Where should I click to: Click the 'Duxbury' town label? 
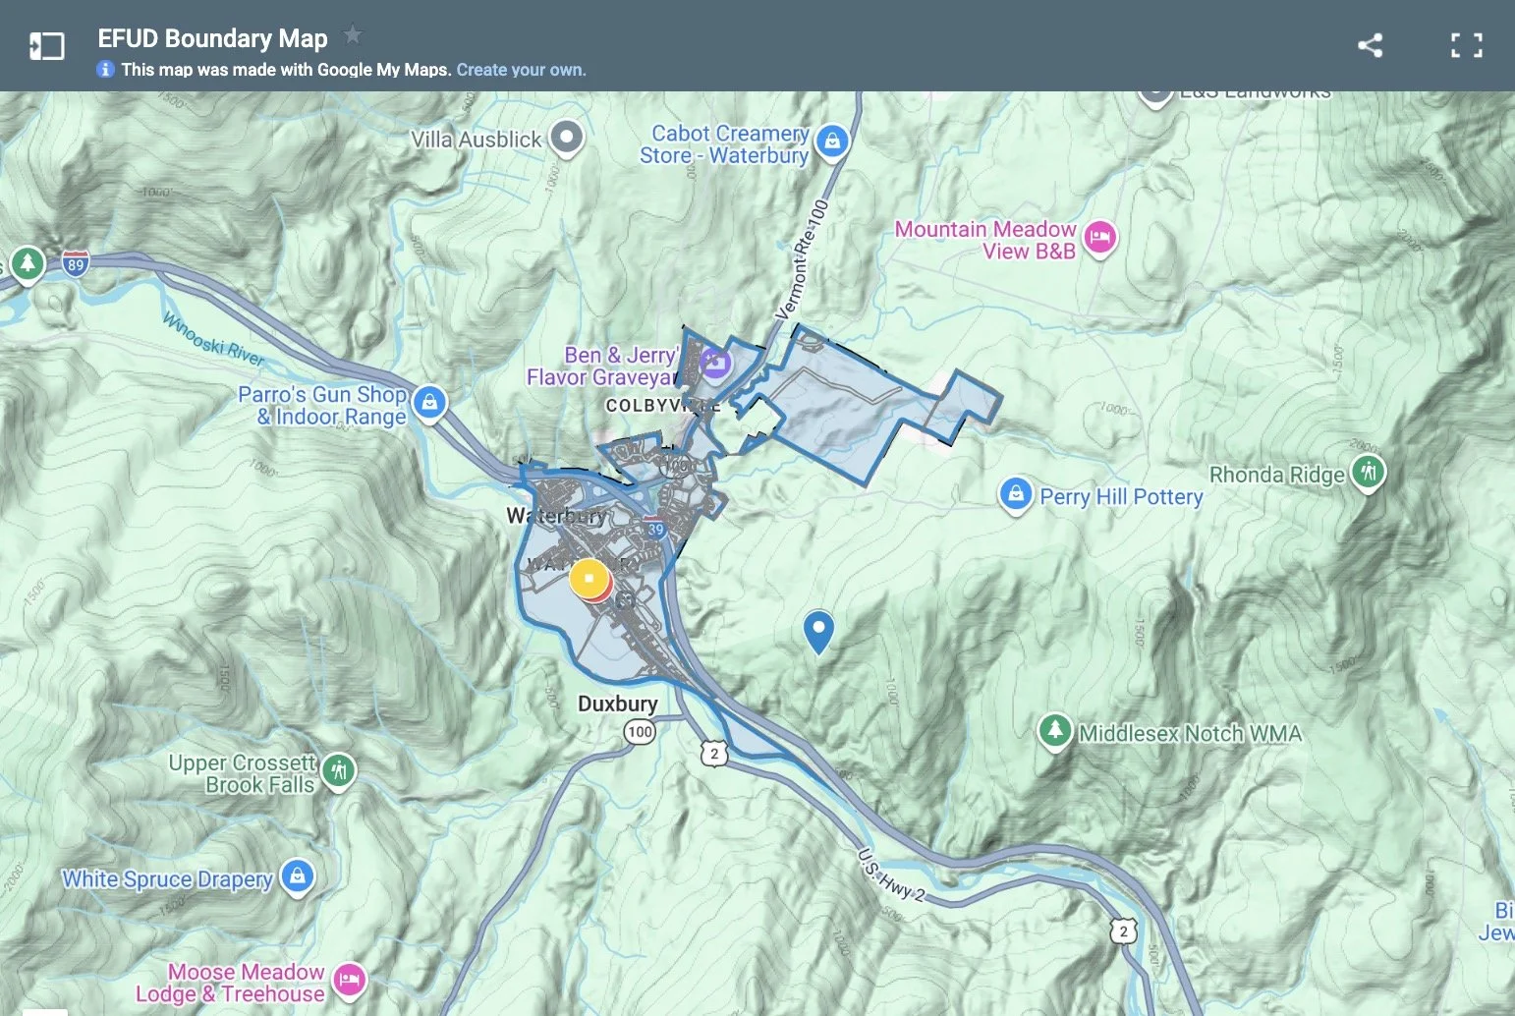[617, 704]
